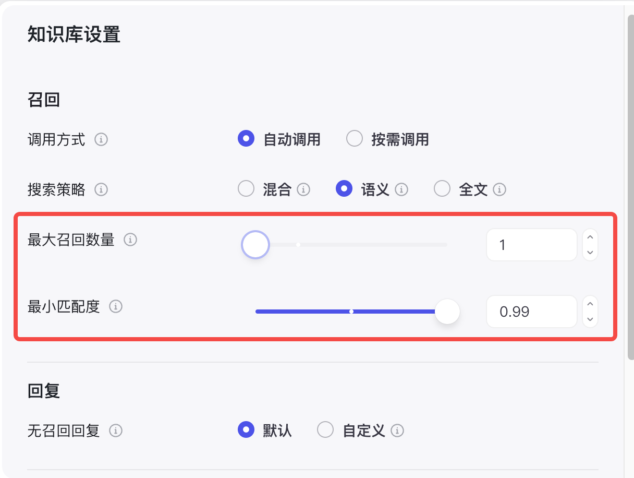Image resolution: width=634 pixels, height=478 pixels.
Task: Open info tooltip for 混合 option
Action: 303,189
